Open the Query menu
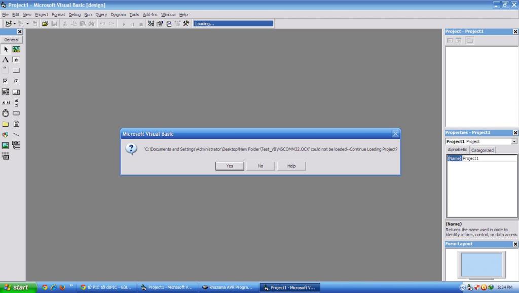Screen dimensions: 519x293 click(101, 15)
